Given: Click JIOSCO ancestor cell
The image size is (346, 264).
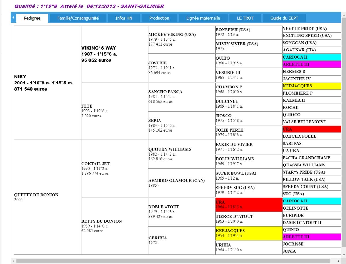Looking at the screenshot, I should point(249,118).
